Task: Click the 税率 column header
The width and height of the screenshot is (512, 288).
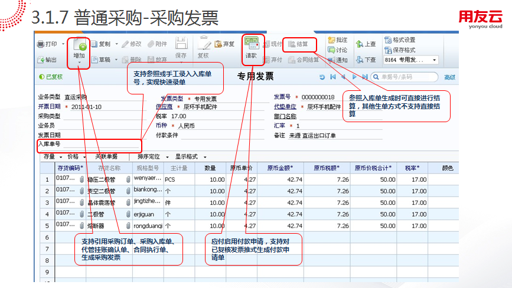Action: click(x=412, y=168)
